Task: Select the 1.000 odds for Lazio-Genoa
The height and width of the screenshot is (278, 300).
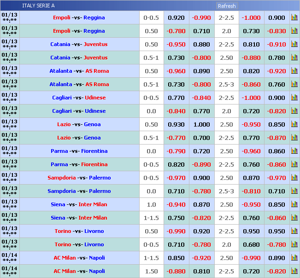Action: 201,124
